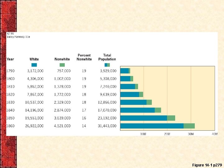Click the 20M axis label
The image size is (224, 168).
coord(167,134)
